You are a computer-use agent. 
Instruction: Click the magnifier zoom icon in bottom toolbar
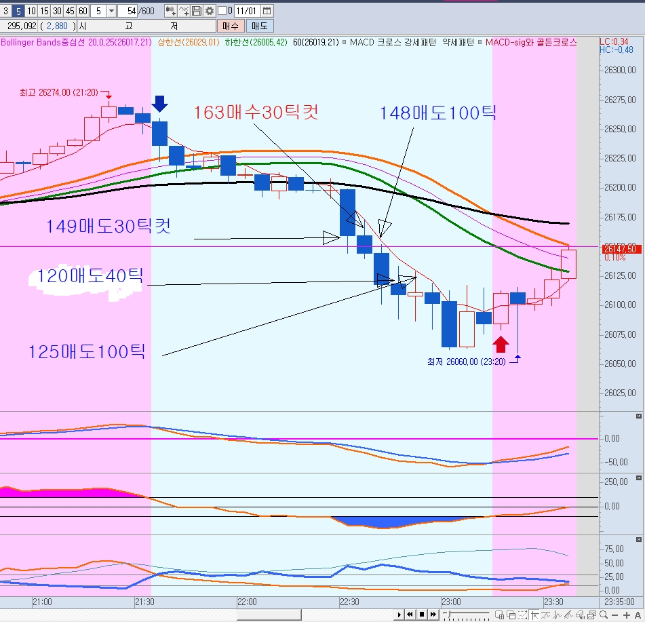pyautogui.click(x=603, y=615)
